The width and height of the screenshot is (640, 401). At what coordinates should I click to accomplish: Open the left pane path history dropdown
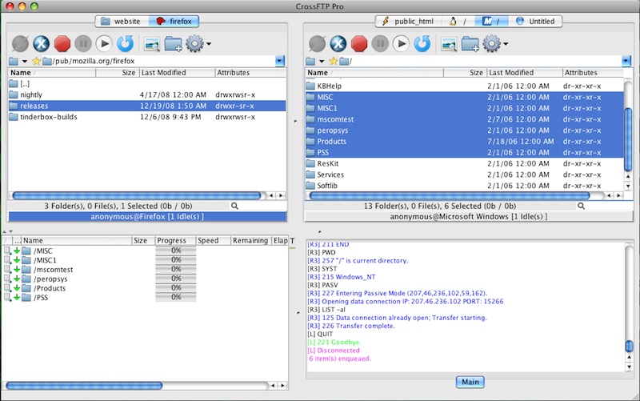(279, 61)
